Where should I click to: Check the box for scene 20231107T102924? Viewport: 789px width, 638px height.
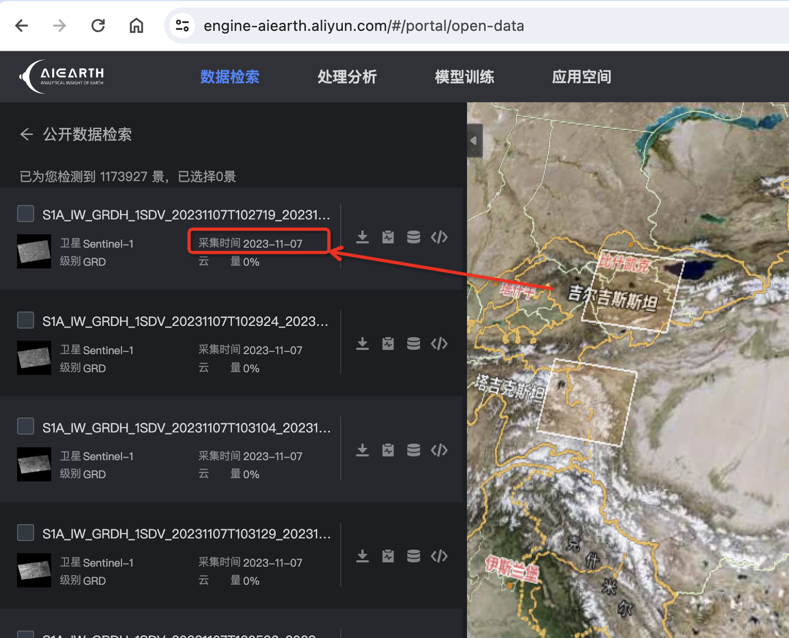[x=26, y=320]
